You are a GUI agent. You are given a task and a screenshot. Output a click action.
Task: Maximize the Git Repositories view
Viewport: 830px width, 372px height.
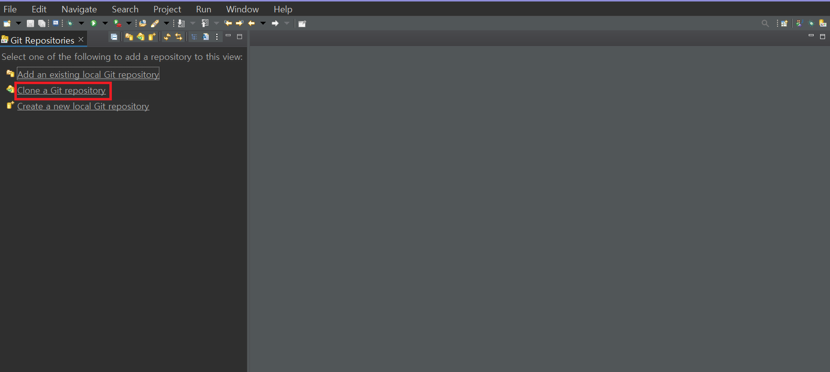240,37
